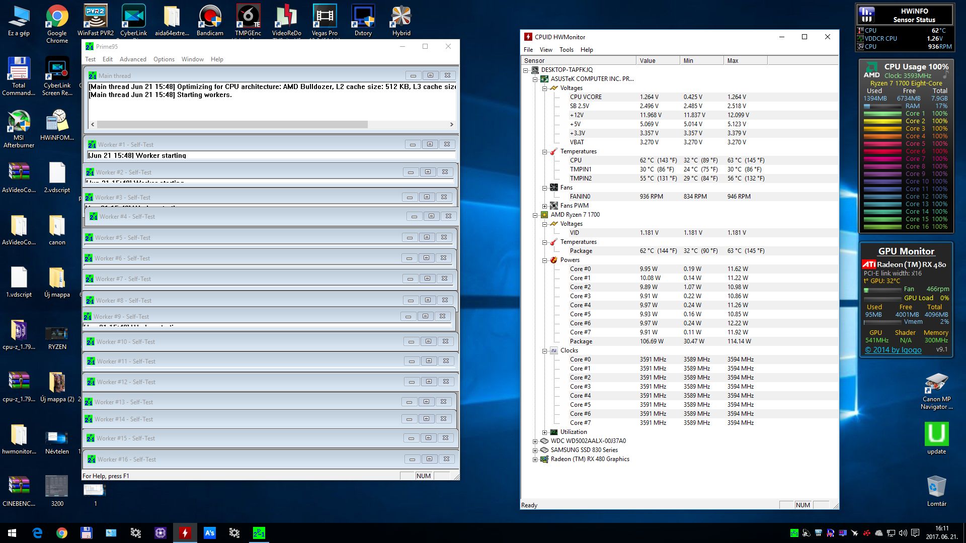The width and height of the screenshot is (966, 543).
Task: Open HWMonitor View menu
Action: click(546, 50)
